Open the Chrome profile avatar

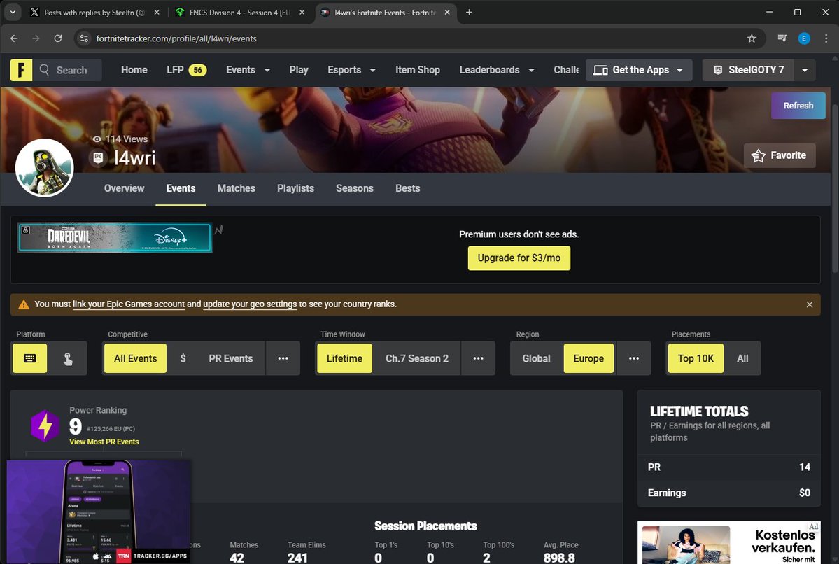pos(804,38)
